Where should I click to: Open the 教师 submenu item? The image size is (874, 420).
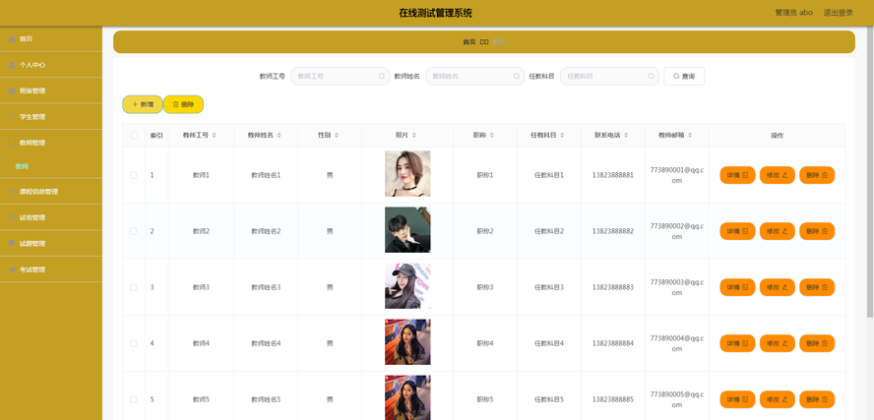coord(23,167)
